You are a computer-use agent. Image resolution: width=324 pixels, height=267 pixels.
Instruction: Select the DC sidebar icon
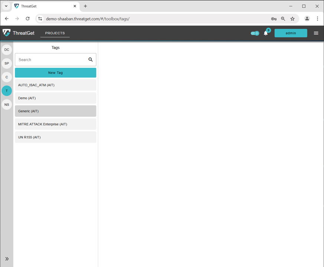click(x=7, y=50)
